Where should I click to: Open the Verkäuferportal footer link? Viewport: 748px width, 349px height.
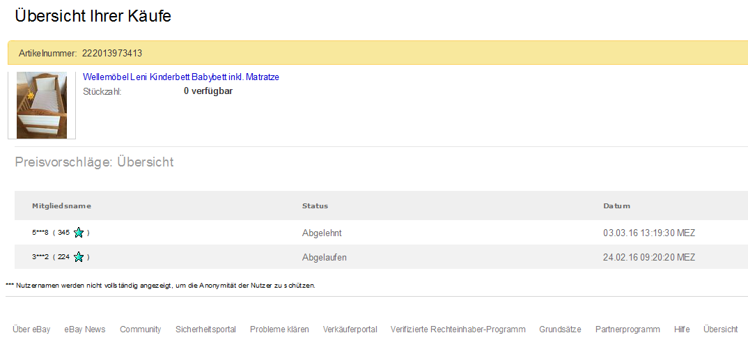[350, 329]
